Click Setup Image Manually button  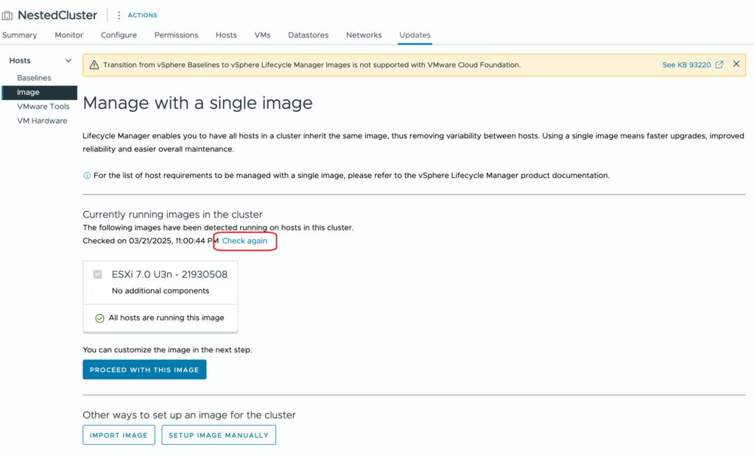219,435
